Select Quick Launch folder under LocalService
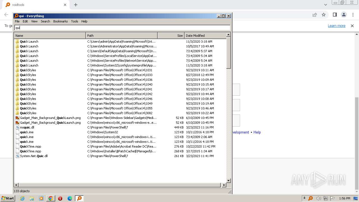Image resolution: width=359 pixels, height=202 pixels. pos(29,56)
